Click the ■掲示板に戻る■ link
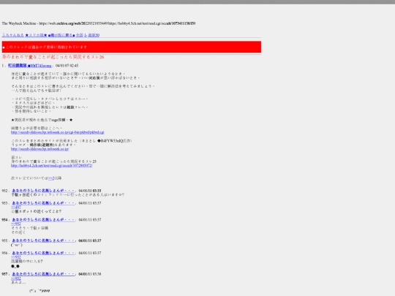The width and height of the screenshot is (395, 296). (x=61, y=35)
